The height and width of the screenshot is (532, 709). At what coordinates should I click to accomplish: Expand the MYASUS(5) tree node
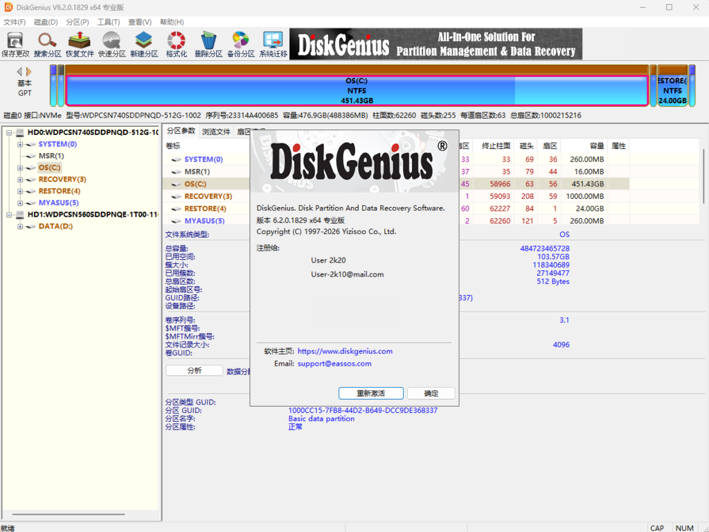pyautogui.click(x=20, y=203)
